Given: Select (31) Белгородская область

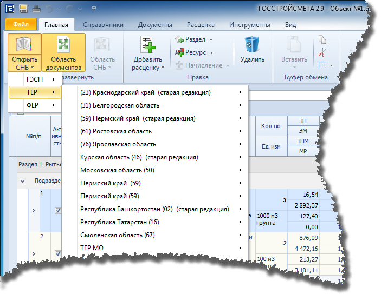Looking at the screenshot, I should pyautogui.click(x=155, y=105).
